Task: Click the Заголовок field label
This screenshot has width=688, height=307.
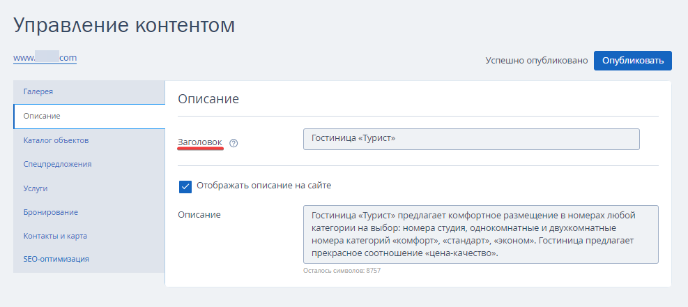Action: coord(200,142)
